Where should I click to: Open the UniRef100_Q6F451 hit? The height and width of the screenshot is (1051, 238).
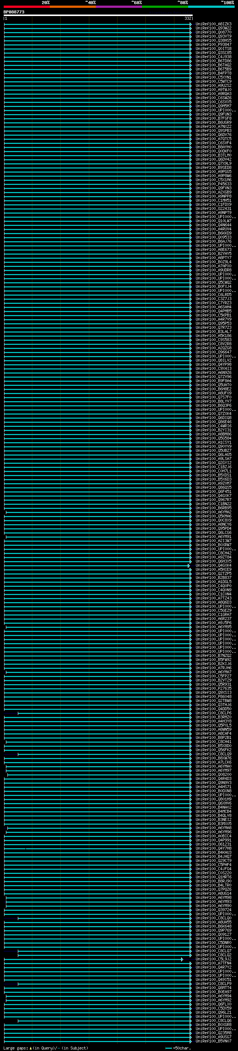213,492
